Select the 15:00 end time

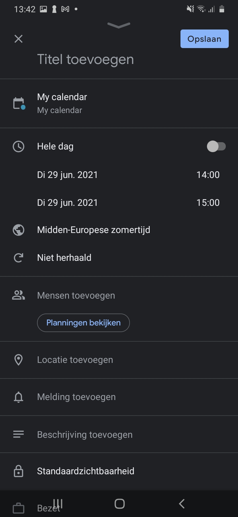click(208, 203)
